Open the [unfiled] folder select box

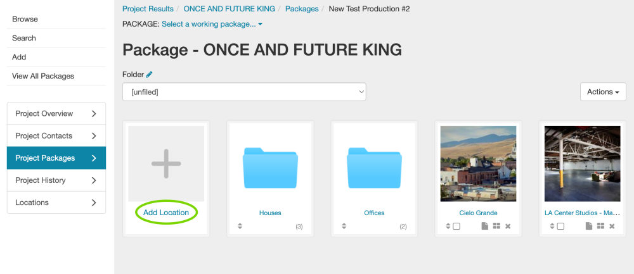click(244, 92)
